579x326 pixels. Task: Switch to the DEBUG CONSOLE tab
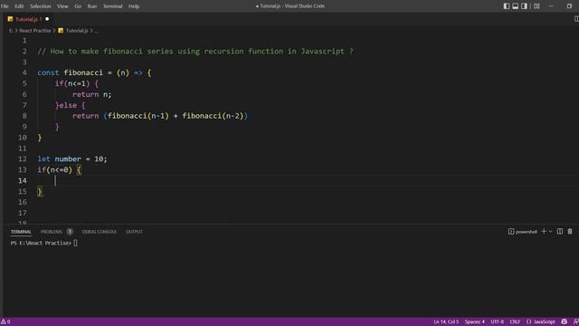point(99,232)
